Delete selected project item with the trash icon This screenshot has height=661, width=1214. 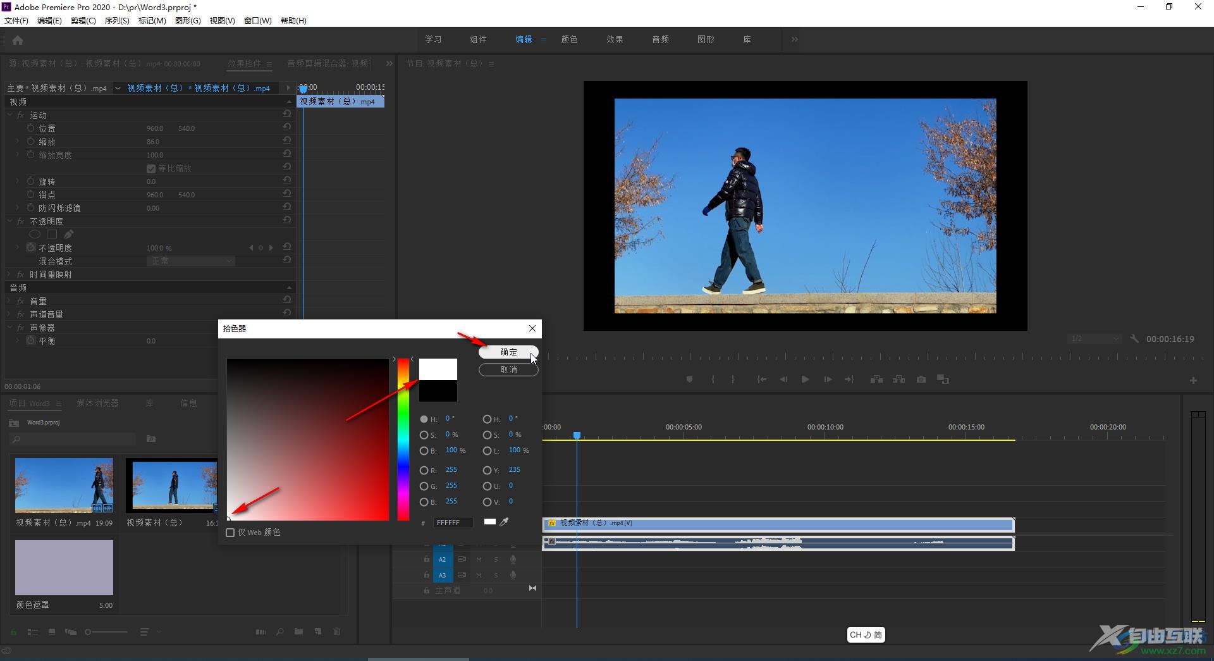coord(337,632)
